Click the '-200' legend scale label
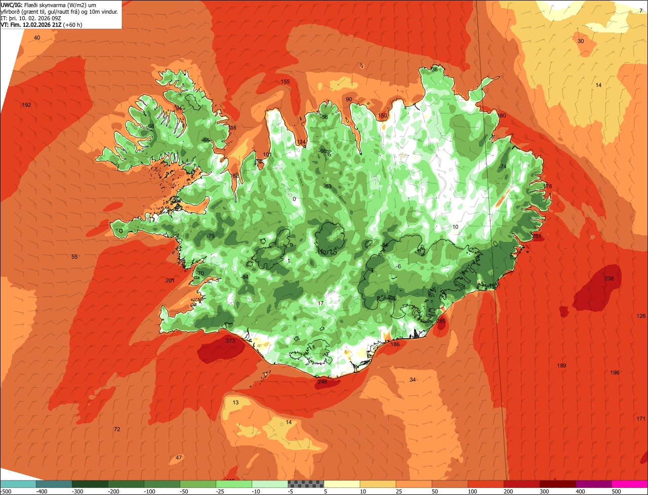The height and width of the screenshot is (495, 648). coord(113,491)
